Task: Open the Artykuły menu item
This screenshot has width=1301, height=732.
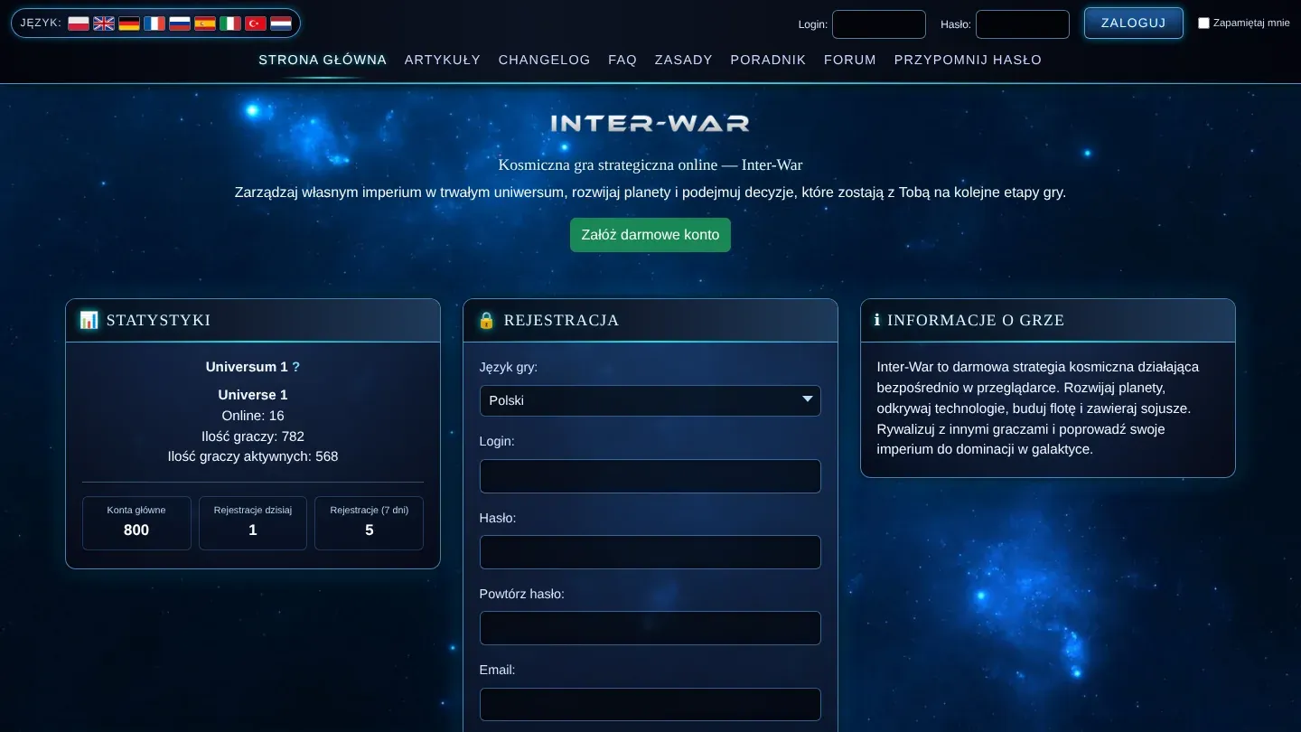Action: (443, 60)
